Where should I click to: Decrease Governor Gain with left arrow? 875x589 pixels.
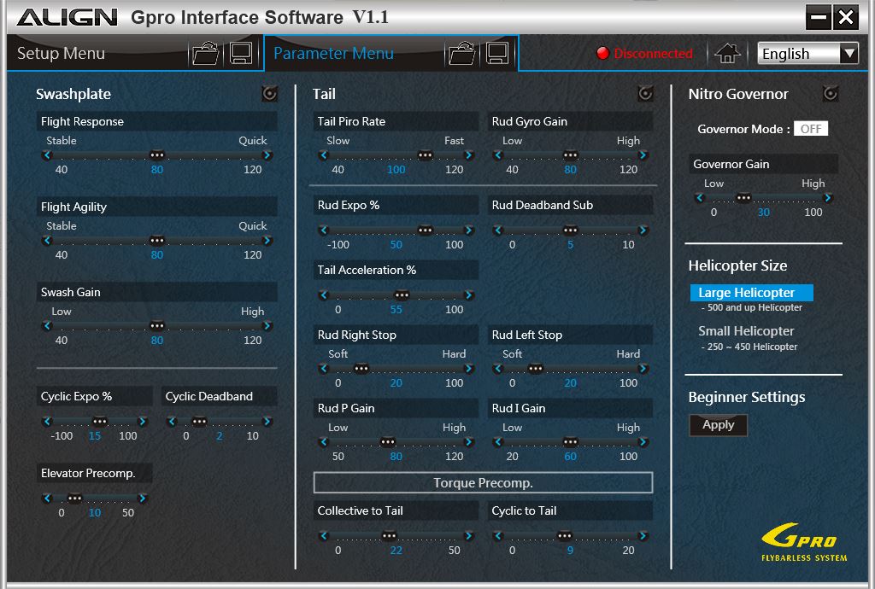pyautogui.click(x=700, y=198)
